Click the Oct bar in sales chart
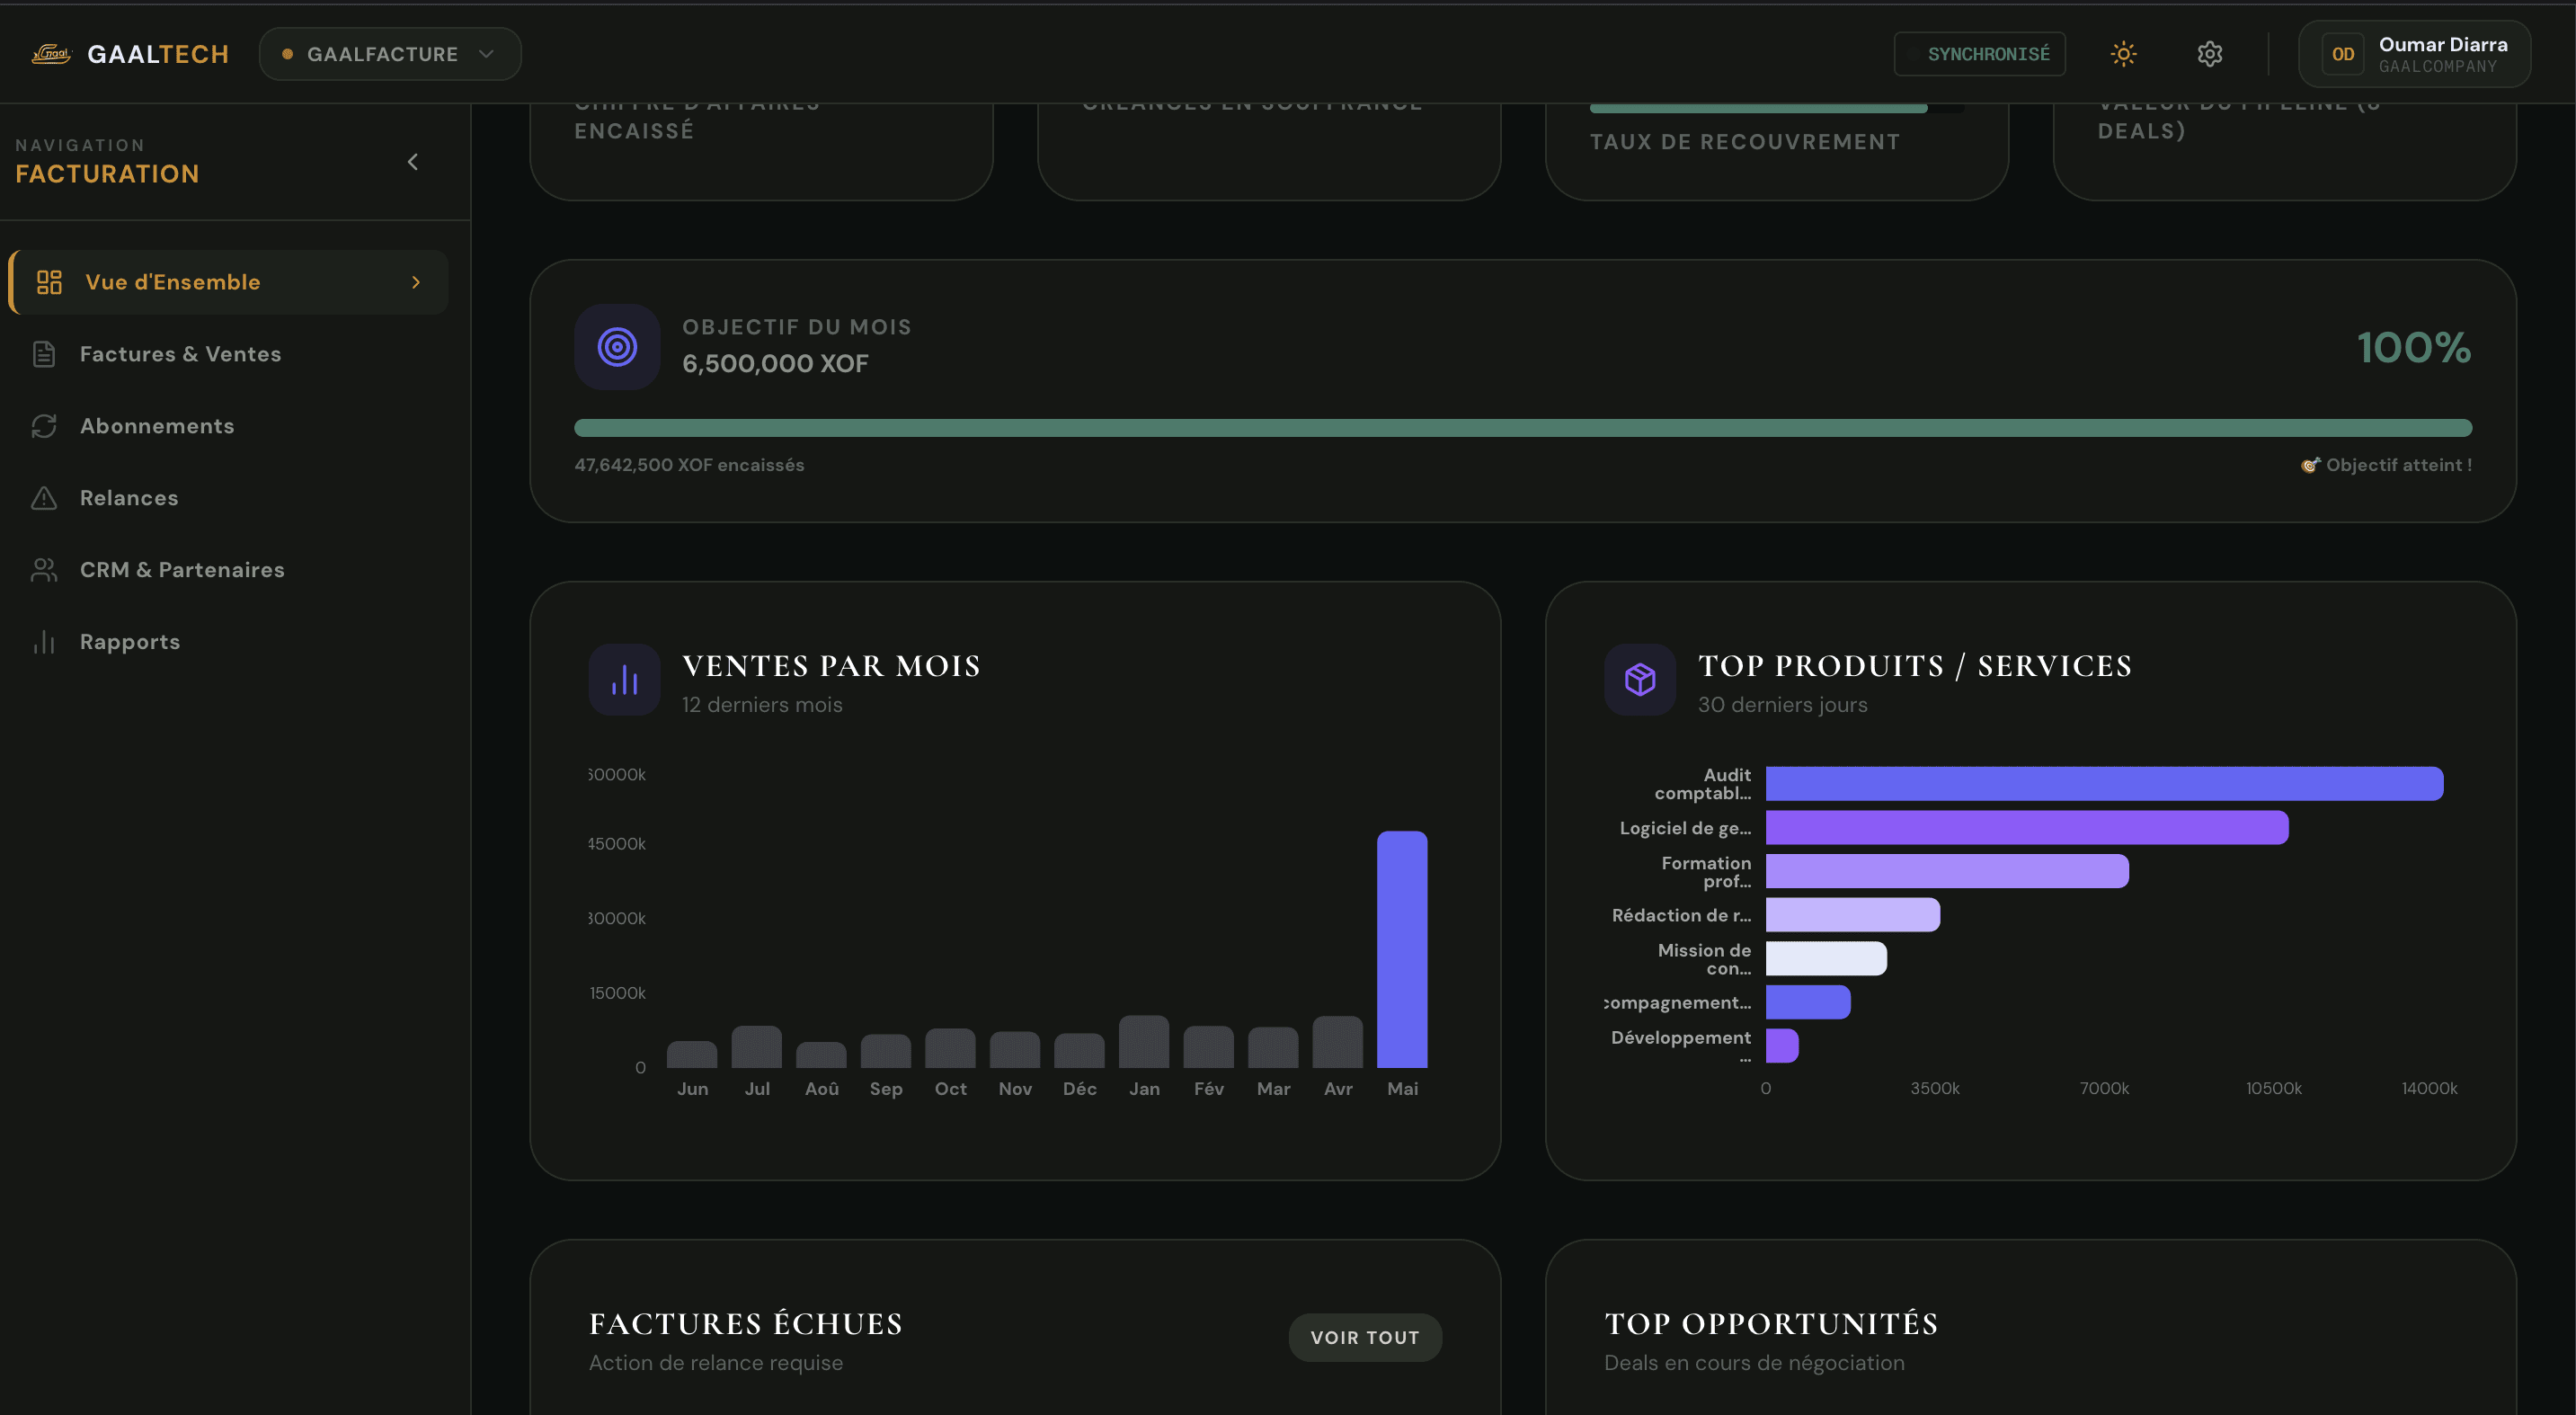Screen dimensions: 2576x1415 click(x=950, y=1048)
